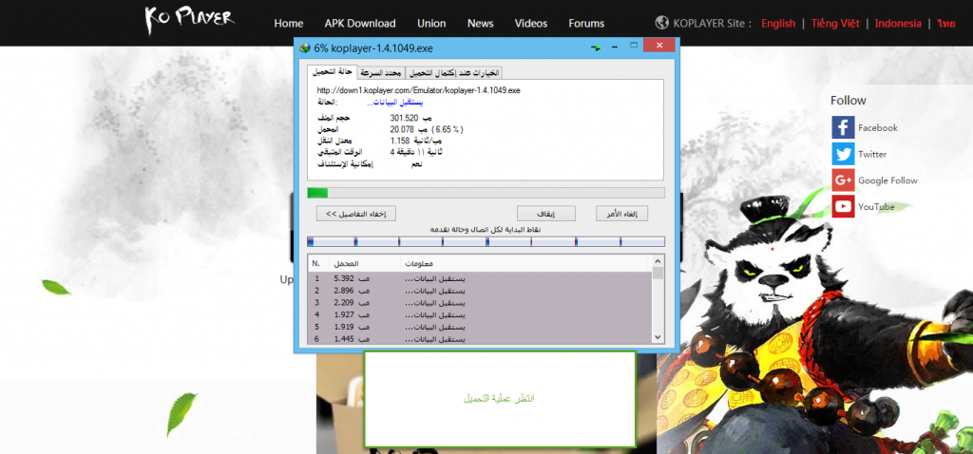973x454 pixels.
Task: Click the Twitter text label under Follow
Action: (872, 155)
